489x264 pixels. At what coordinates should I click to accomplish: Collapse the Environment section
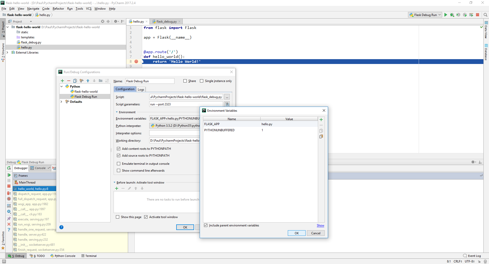pyautogui.click(x=117, y=112)
